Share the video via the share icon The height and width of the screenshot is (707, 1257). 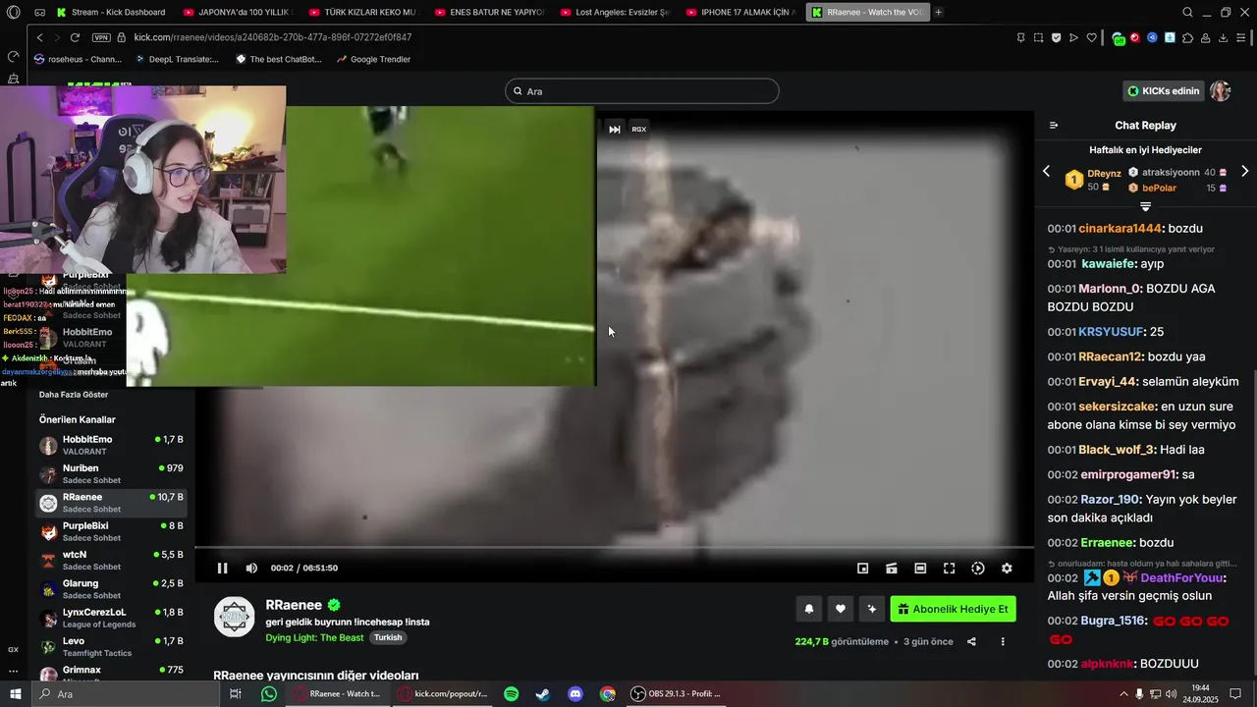point(971,641)
